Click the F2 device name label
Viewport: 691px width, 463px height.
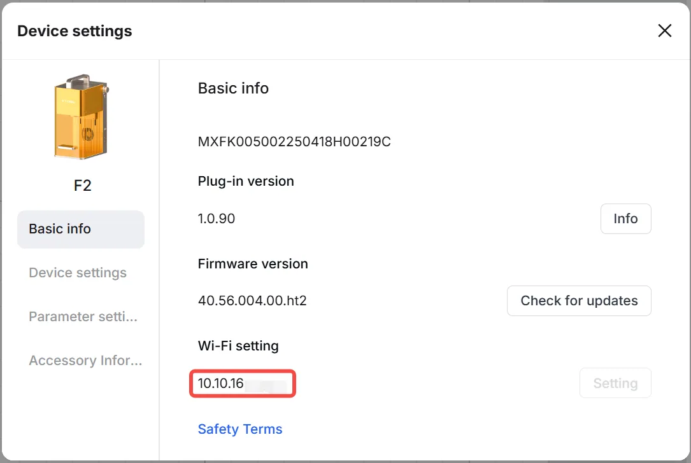pyautogui.click(x=82, y=186)
